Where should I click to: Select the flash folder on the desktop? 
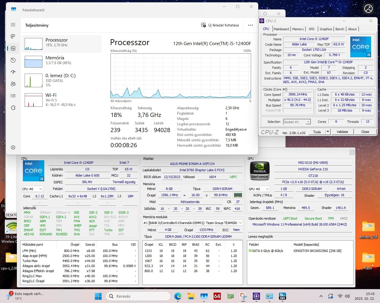[x=368, y=261]
